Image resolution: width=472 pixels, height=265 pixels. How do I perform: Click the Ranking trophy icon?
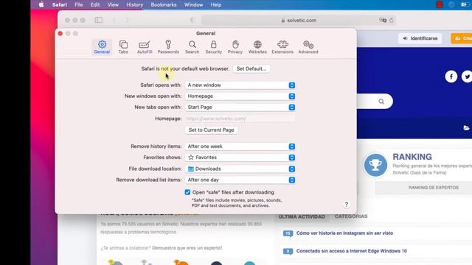pos(375,165)
